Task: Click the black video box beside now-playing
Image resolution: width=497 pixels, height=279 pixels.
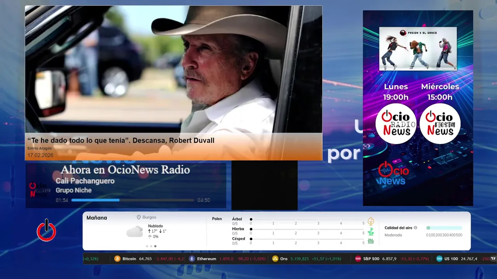Action: click(264, 185)
